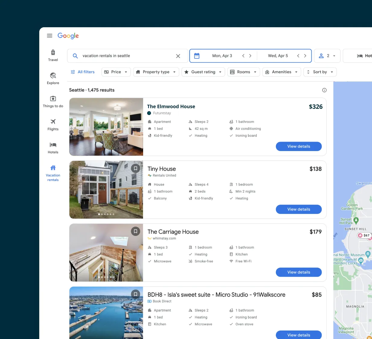
Task: Clear the search query text
Action: 178,56
